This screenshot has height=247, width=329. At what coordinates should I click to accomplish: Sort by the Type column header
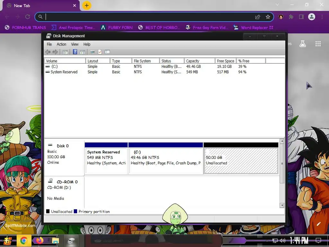(x=121, y=61)
